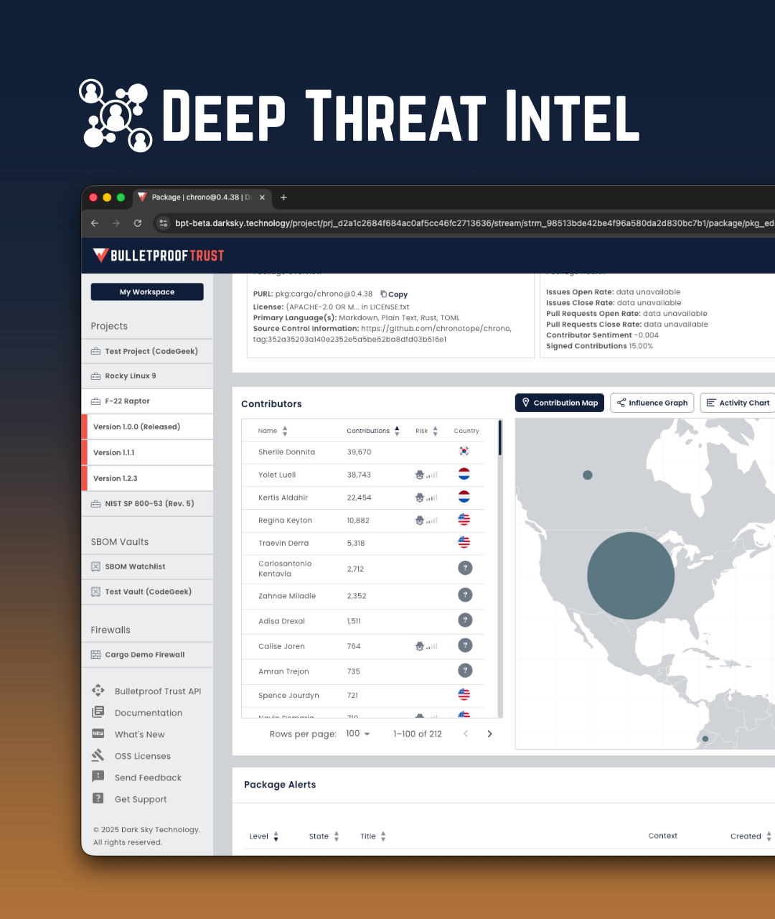Image resolution: width=775 pixels, height=919 pixels.
Task: Click the browser back arrow
Action: pos(95,223)
